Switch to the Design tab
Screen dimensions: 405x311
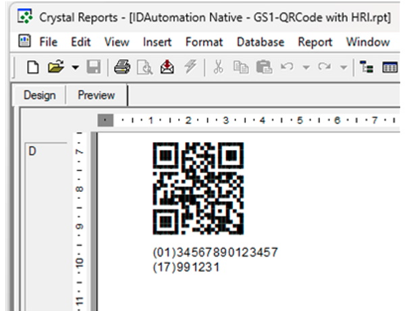pyautogui.click(x=39, y=95)
